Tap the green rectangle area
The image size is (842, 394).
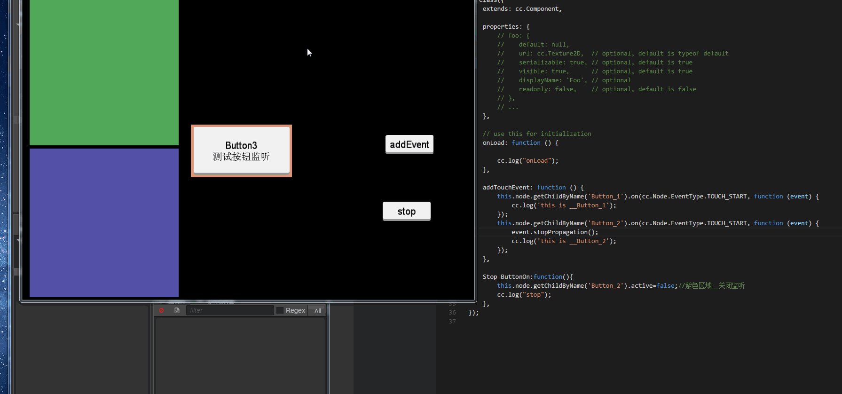(x=104, y=72)
